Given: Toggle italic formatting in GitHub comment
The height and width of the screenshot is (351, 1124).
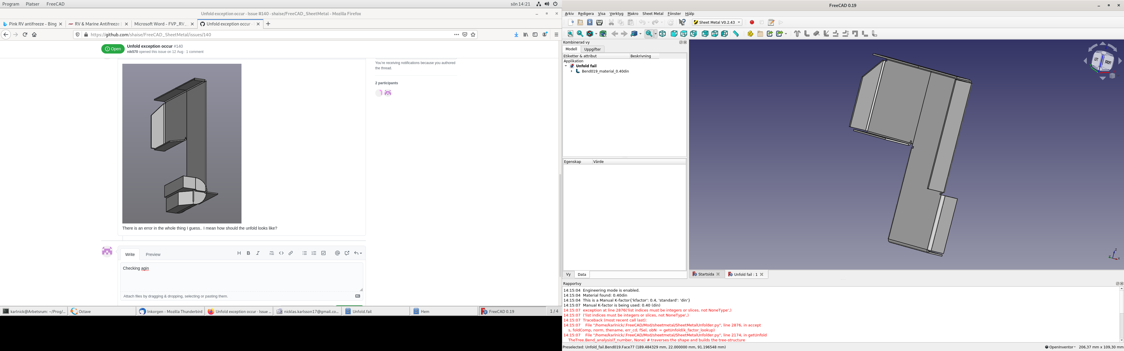Looking at the screenshot, I should 258,253.
